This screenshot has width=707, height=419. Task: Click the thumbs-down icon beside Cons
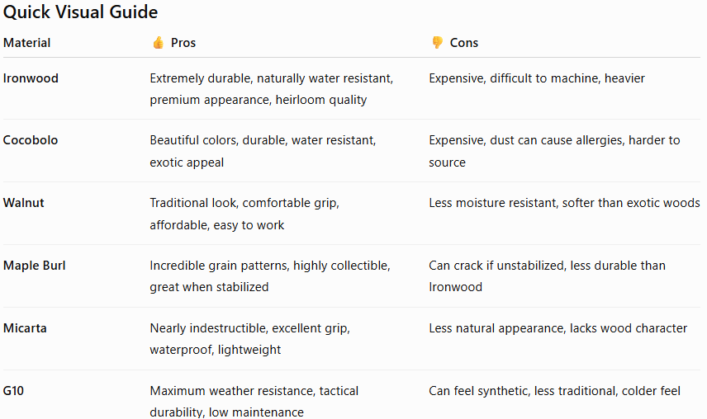point(438,43)
